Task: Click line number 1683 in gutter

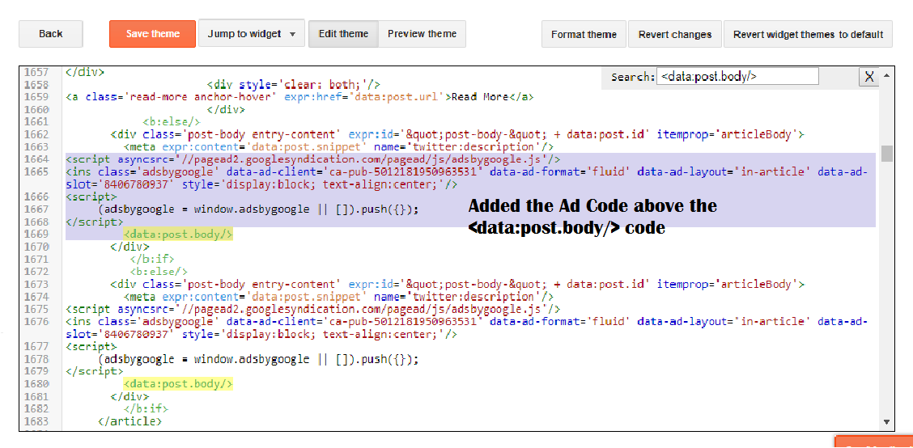Action: point(36,421)
